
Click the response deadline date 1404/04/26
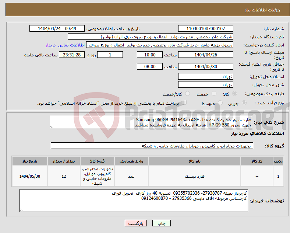point(205,55)
